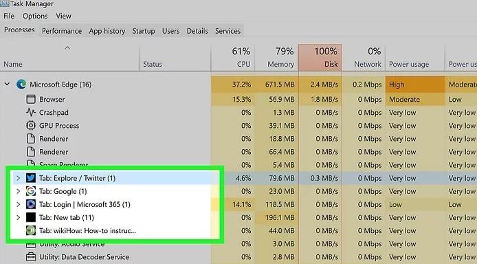This screenshot has width=477, height=264.
Task: Expand the Tab: Google (1) row
Action: [19, 191]
